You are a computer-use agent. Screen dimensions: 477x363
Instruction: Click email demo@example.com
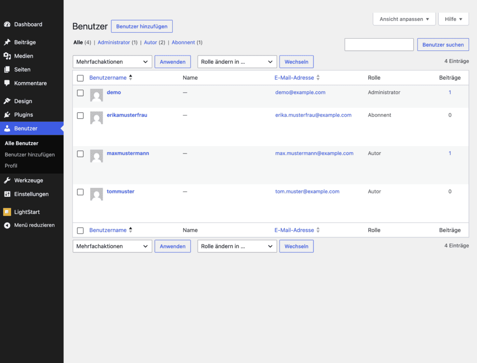click(300, 92)
